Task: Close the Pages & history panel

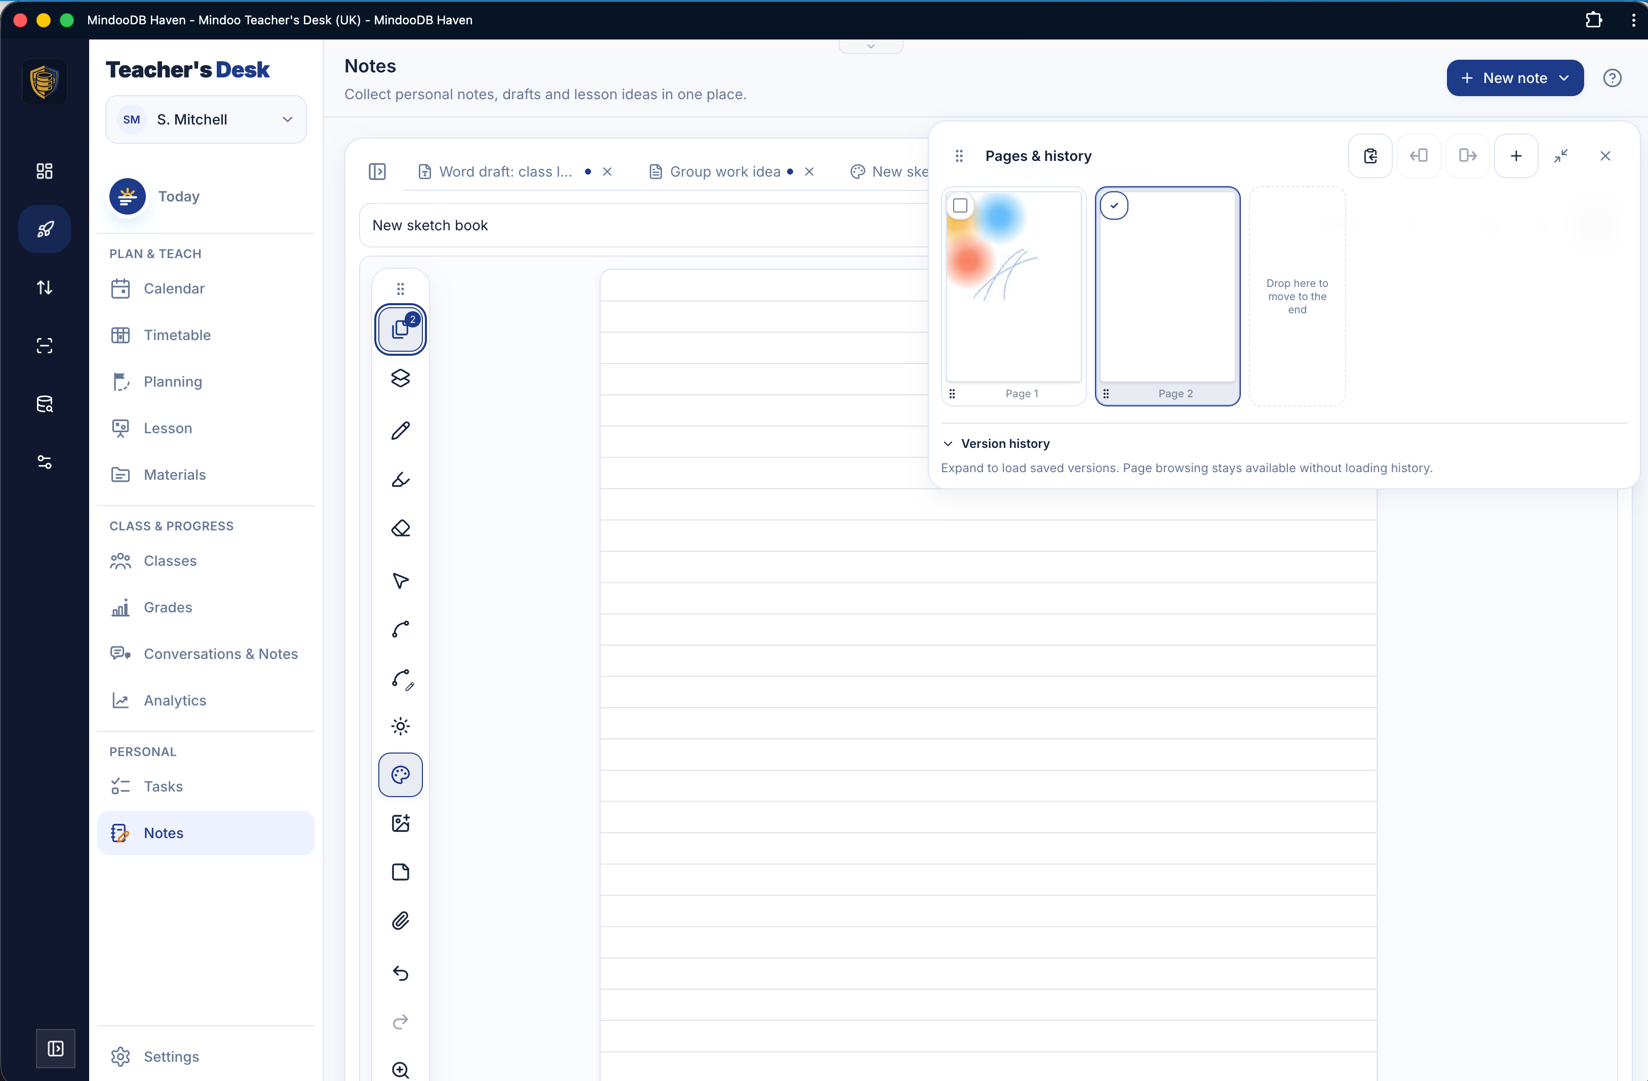Action: (1605, 156)
